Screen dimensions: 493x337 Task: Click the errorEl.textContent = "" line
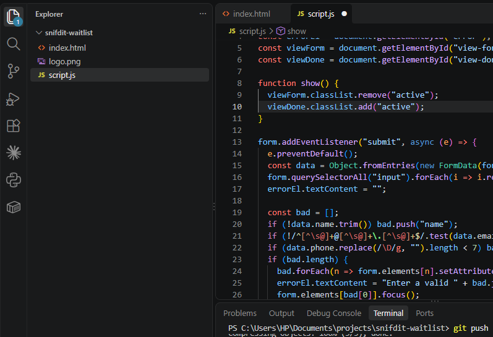(327, 189)
